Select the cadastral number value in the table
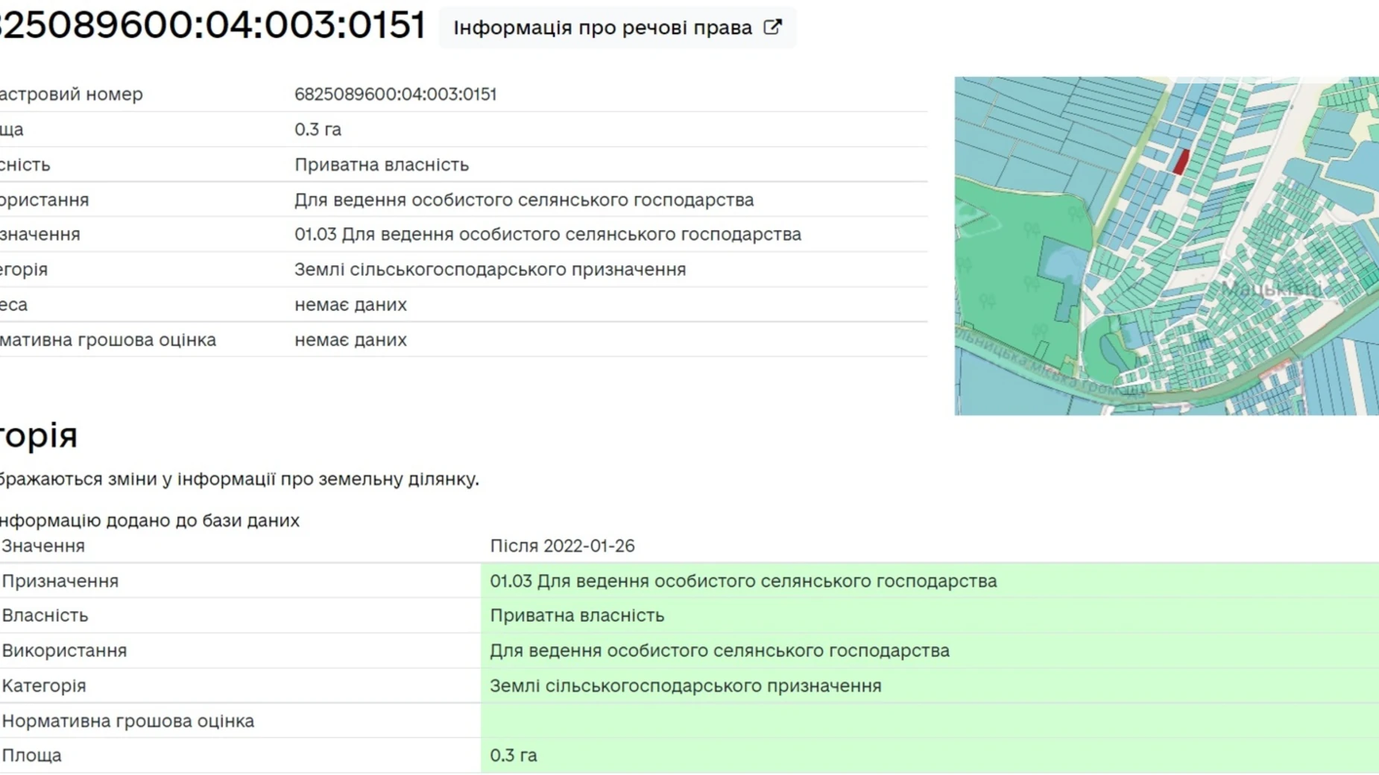The width and height of the screenshot is (1379, 775). pos(395,95)
